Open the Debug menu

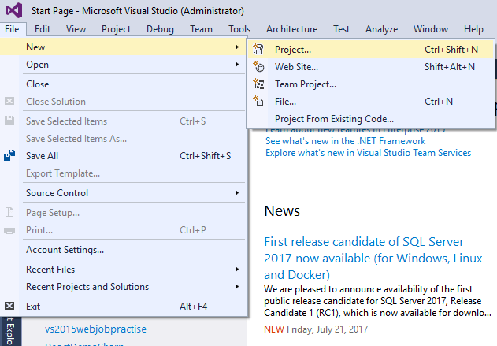[x=160, y=29]
